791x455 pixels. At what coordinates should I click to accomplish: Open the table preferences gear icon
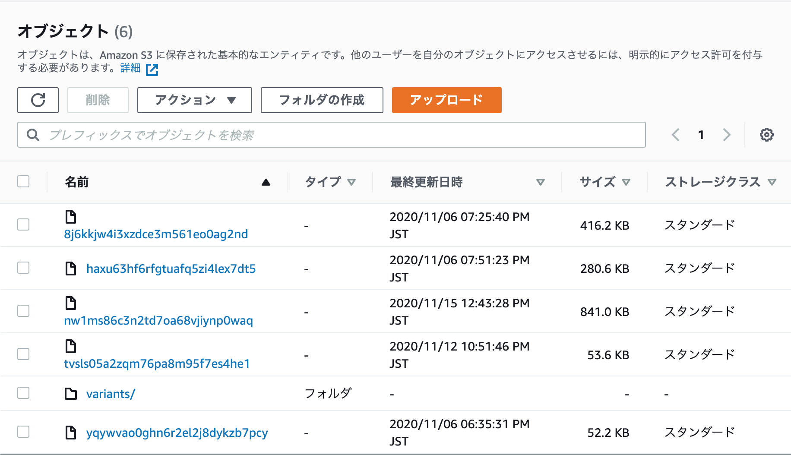point(766,135)
